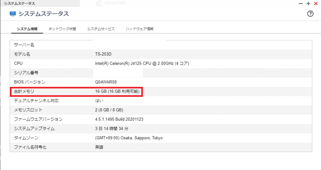Click the メモリスロット label
This screenshot has width=321, height=170.
pyautogui.click(x=28, y=110)
